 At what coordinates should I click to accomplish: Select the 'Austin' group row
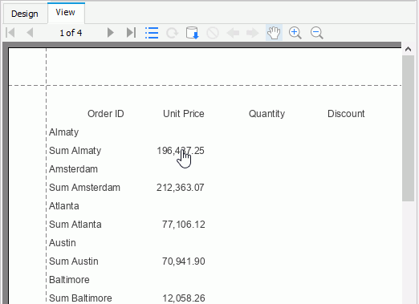point(63,243)
